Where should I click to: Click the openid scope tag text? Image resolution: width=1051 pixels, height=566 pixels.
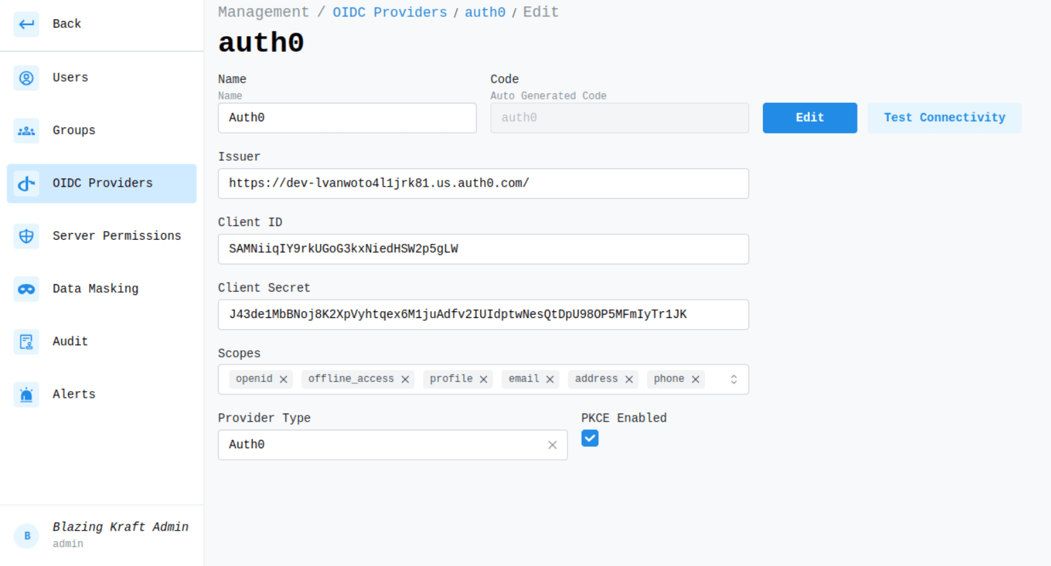pyautogui.click(x=254, y=379)
